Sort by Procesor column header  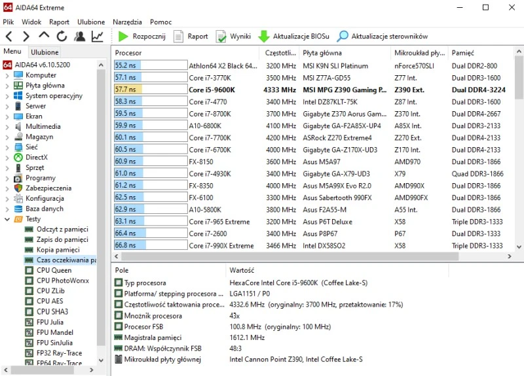(185, 53)
